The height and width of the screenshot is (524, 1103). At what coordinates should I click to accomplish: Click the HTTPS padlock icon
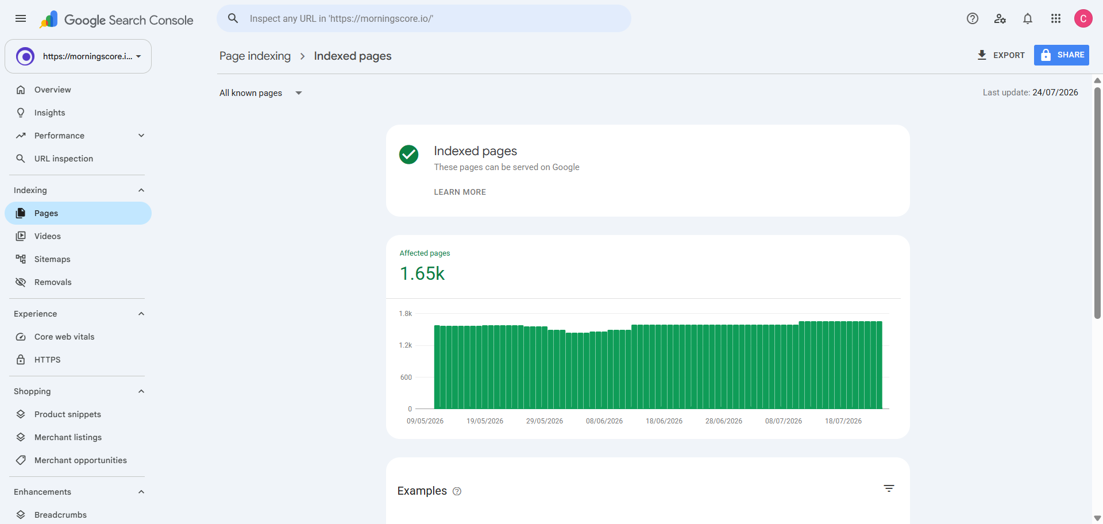[21, 360]
